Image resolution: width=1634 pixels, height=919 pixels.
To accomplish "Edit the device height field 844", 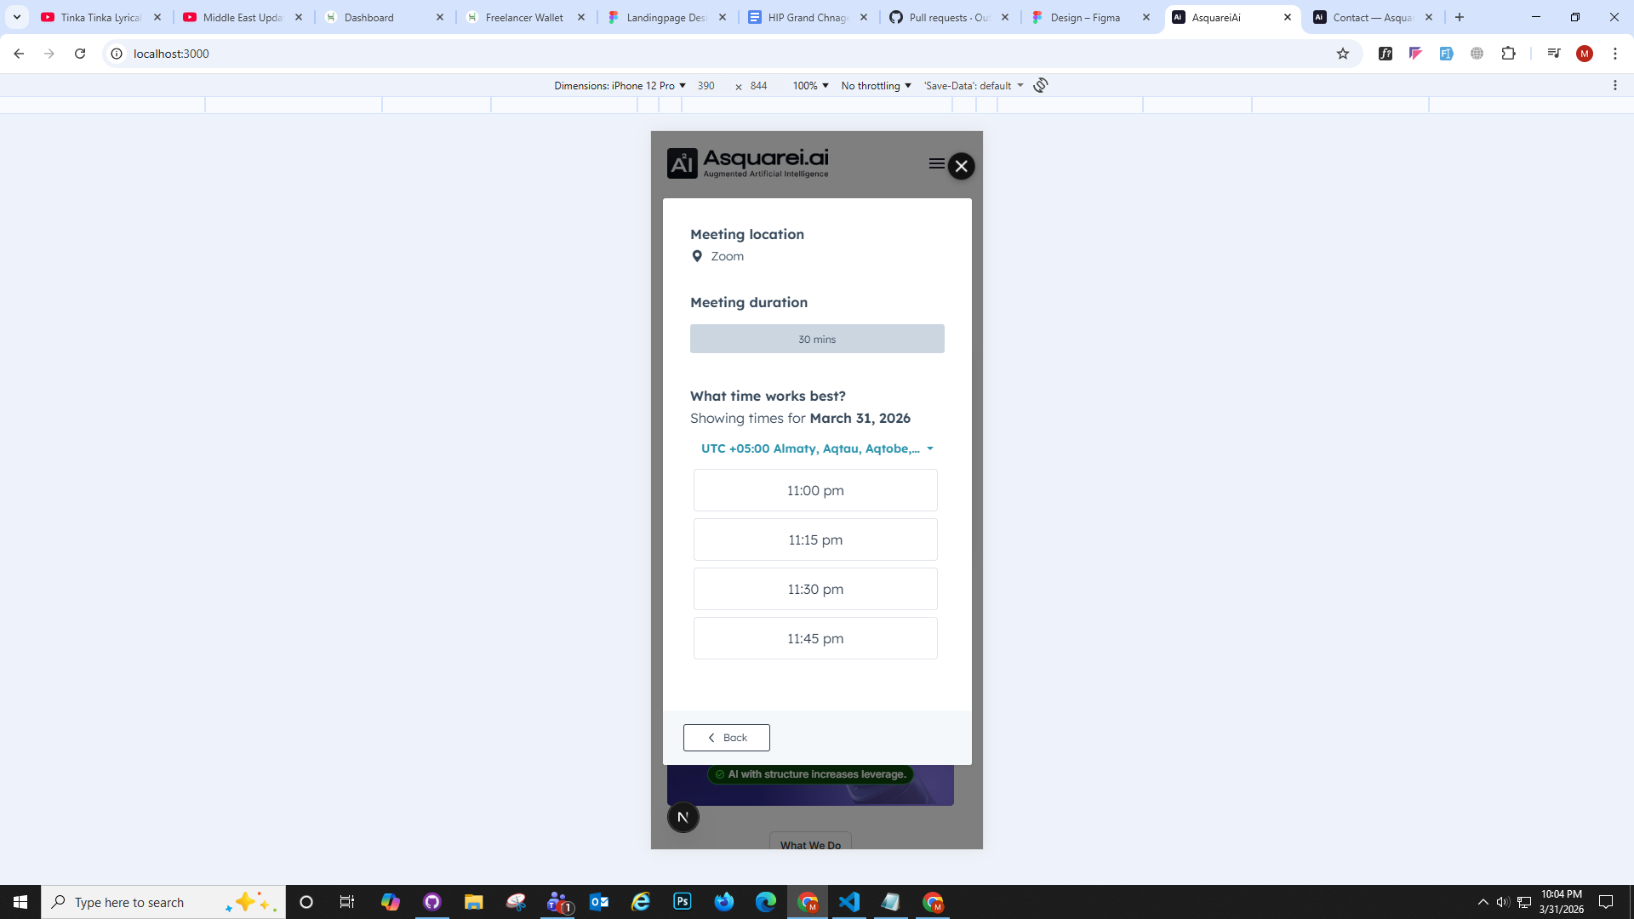I will click(x=759, y=85).
